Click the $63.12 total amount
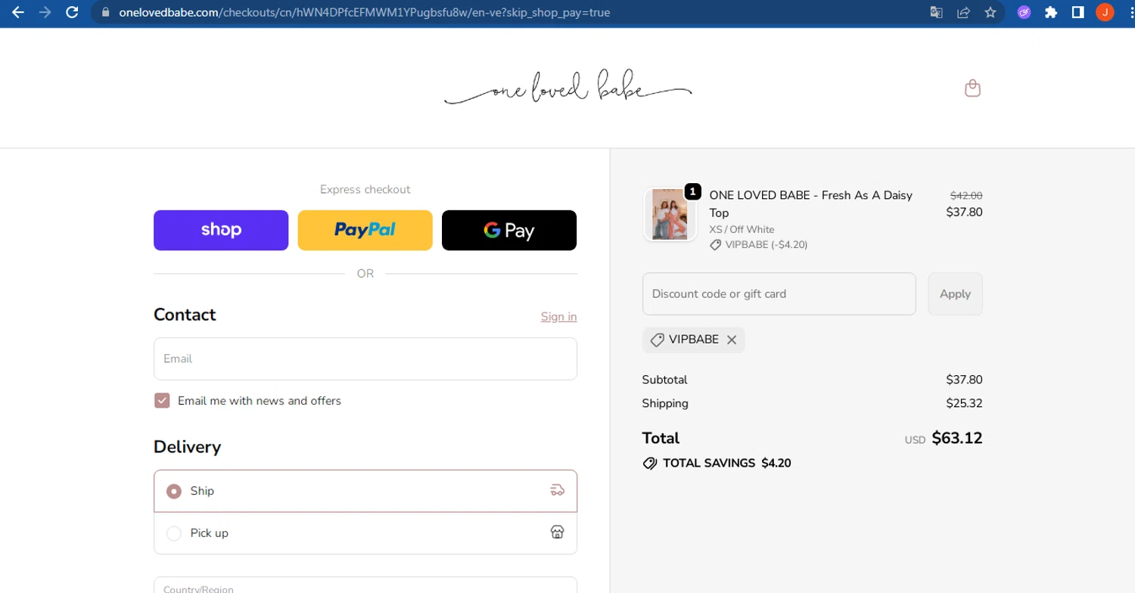Image resolution: width=1135 pixels, height=593 pixels. 956,438
